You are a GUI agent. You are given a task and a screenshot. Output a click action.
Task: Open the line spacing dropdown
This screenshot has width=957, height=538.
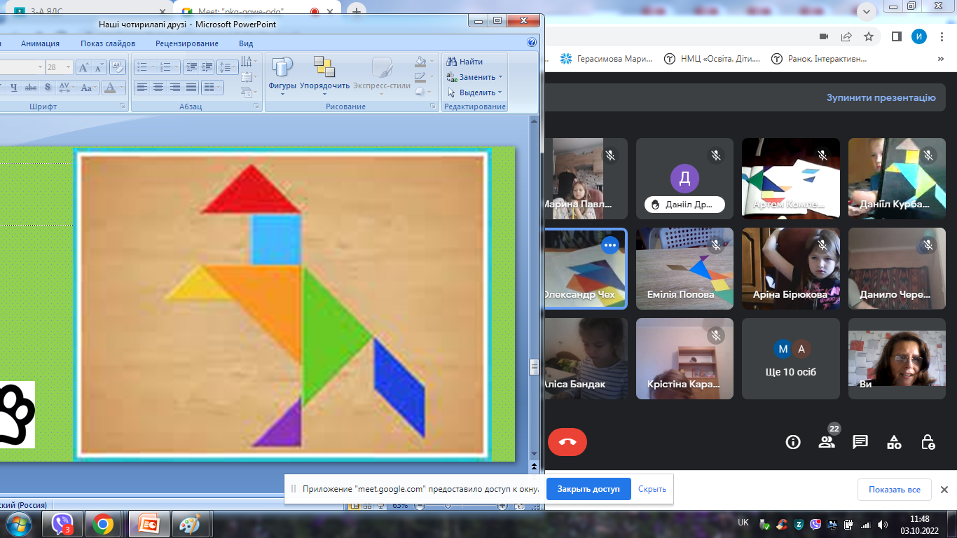point(228,67)
